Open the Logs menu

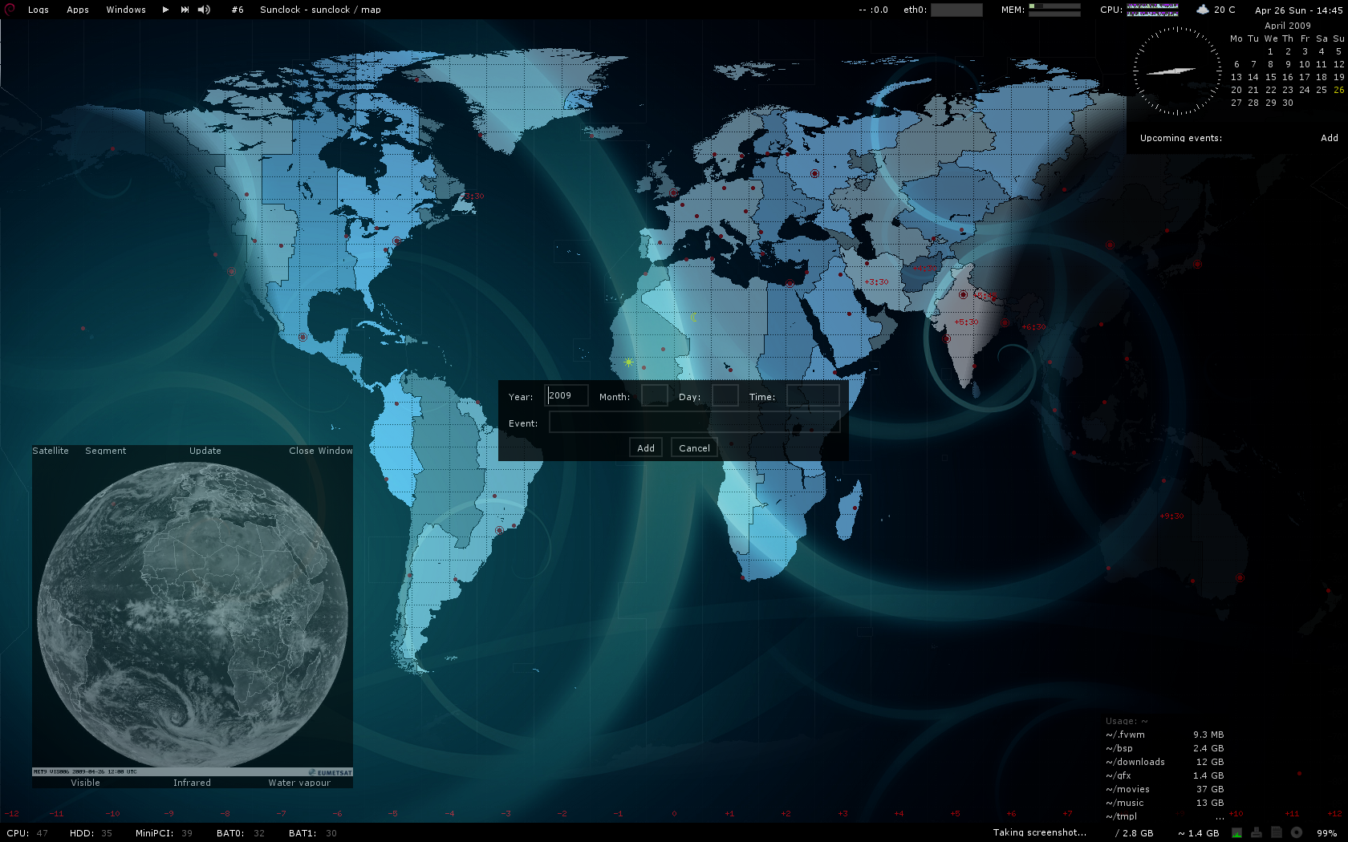click(38, 10)
